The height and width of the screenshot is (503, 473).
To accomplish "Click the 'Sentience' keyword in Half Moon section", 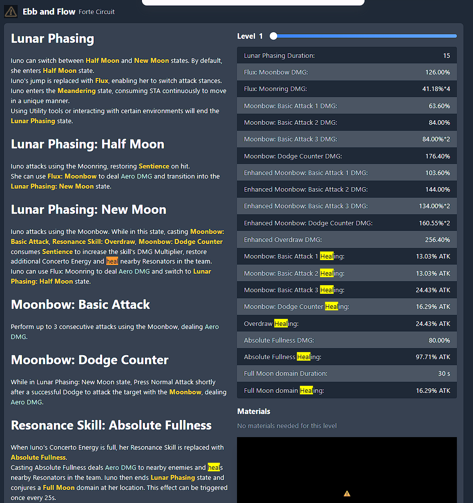I will 154,166.
